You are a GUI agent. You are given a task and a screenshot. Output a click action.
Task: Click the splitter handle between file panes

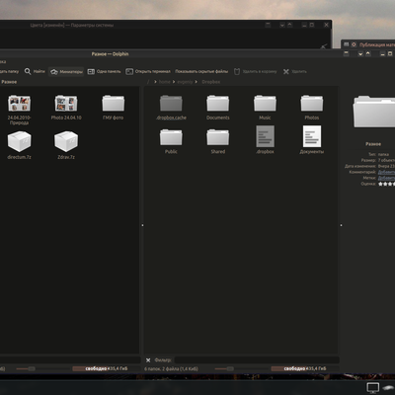pos(142,225)
